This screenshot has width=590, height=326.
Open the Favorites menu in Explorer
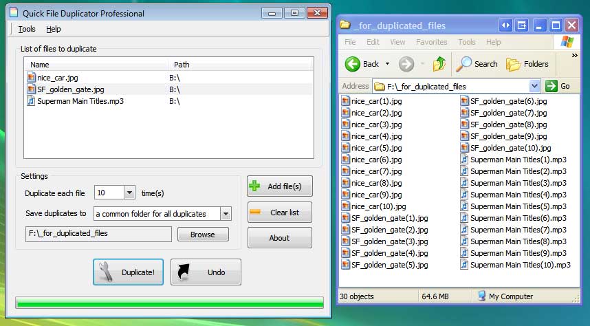click(x=431, y=42)
